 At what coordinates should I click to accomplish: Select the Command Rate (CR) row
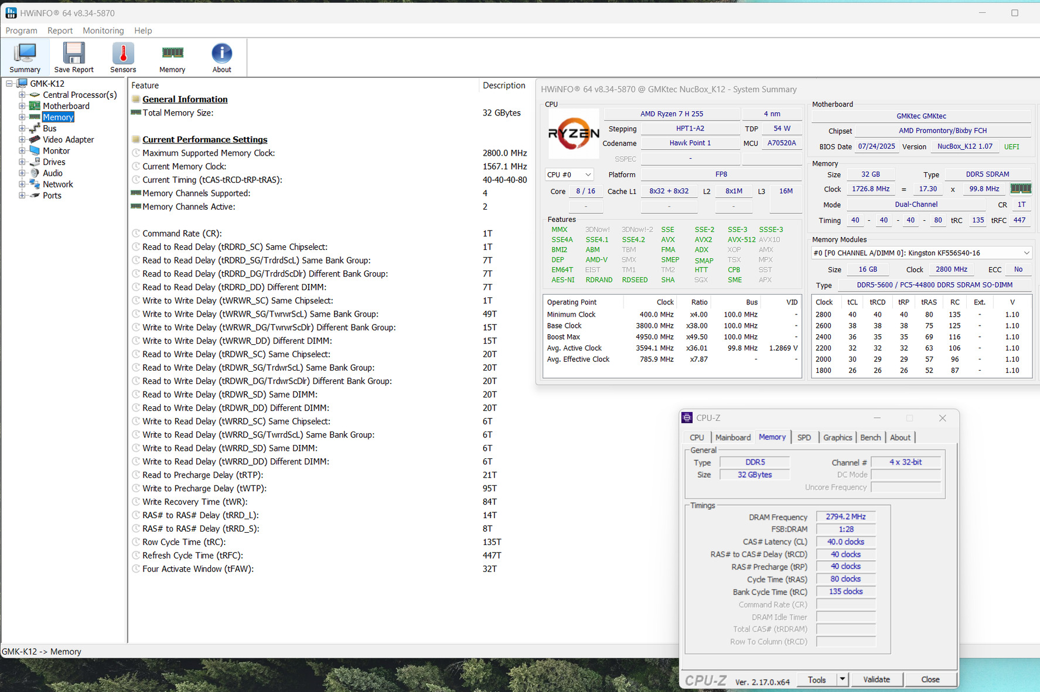329,233
